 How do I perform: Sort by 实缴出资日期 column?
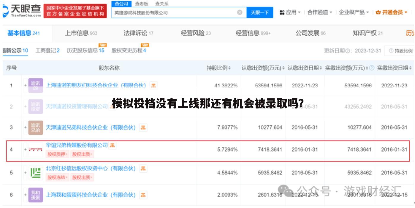click(x=410, y=68)
